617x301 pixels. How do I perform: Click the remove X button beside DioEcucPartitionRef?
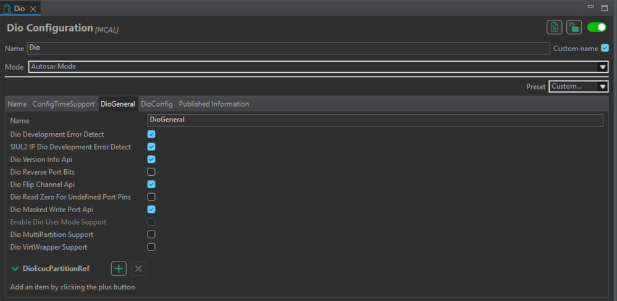click(138, 268)
